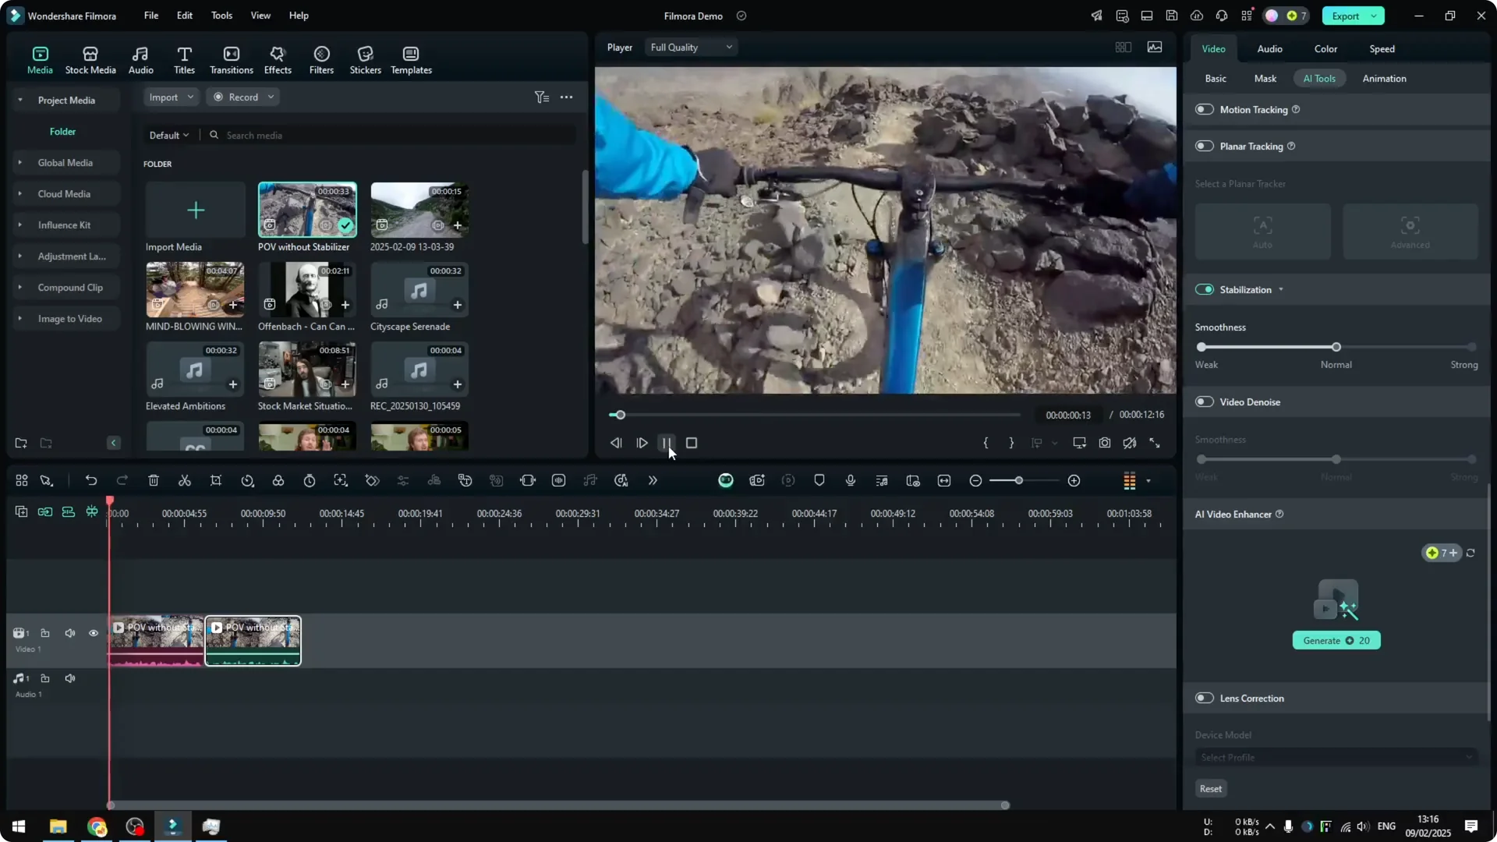Open the Full Quality player dropdown

click(x=690, y=47)
